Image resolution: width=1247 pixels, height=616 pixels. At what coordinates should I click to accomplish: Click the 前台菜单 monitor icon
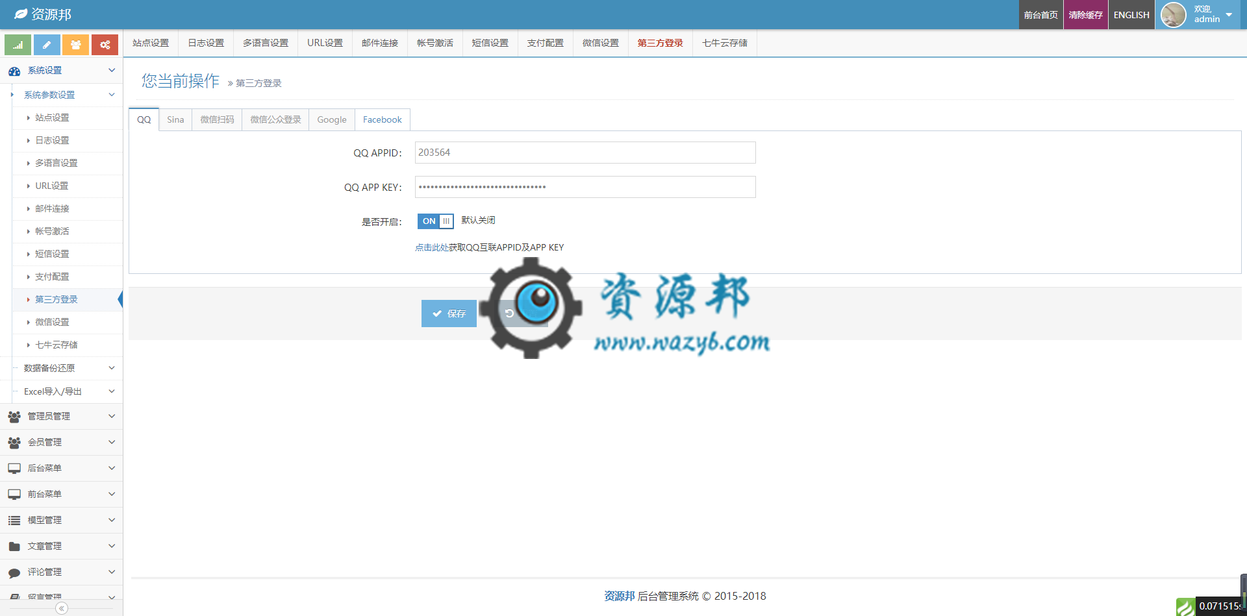tap(14, 495)
